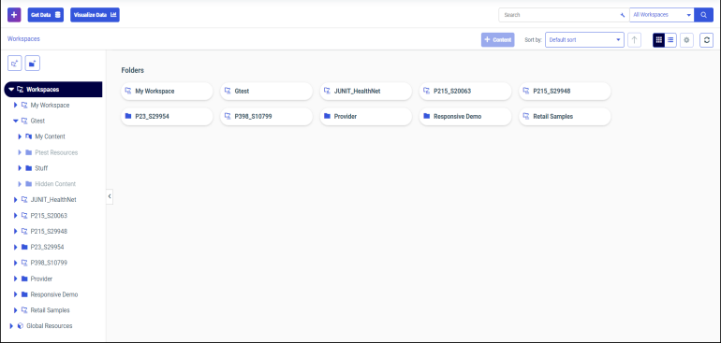Open the Retail Samples folder card
Image resolution: width=721 pixels, height=343 pixels.
coord(565,116)
